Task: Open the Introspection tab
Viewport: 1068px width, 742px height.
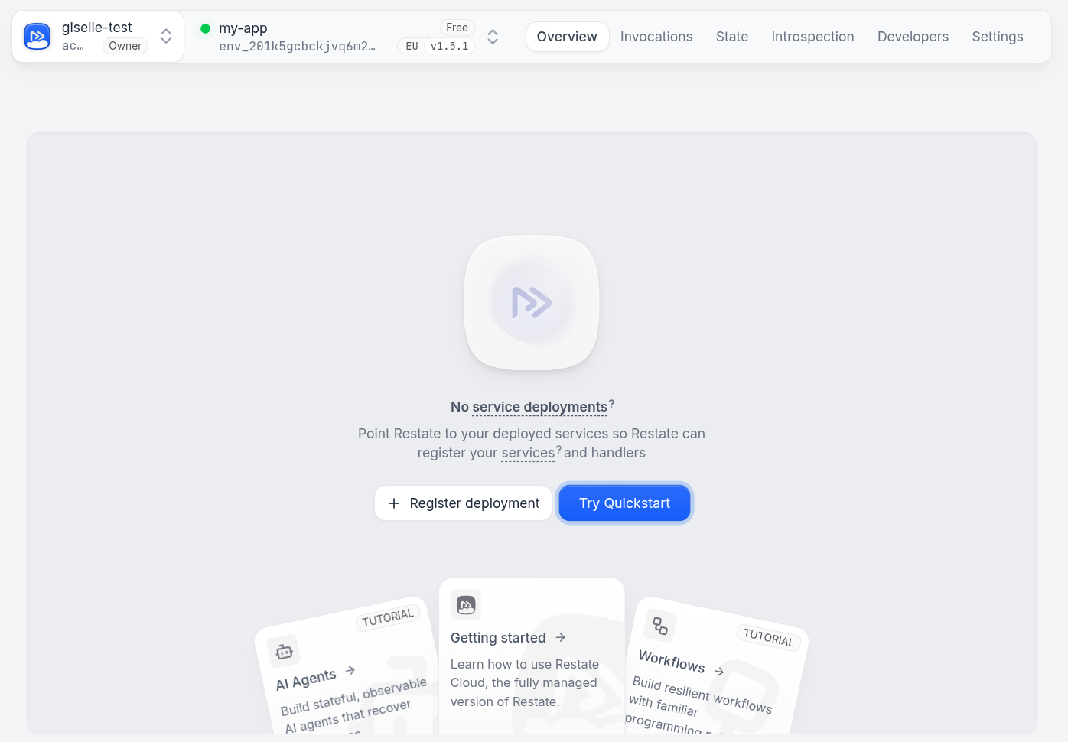Action: point(812,36)
